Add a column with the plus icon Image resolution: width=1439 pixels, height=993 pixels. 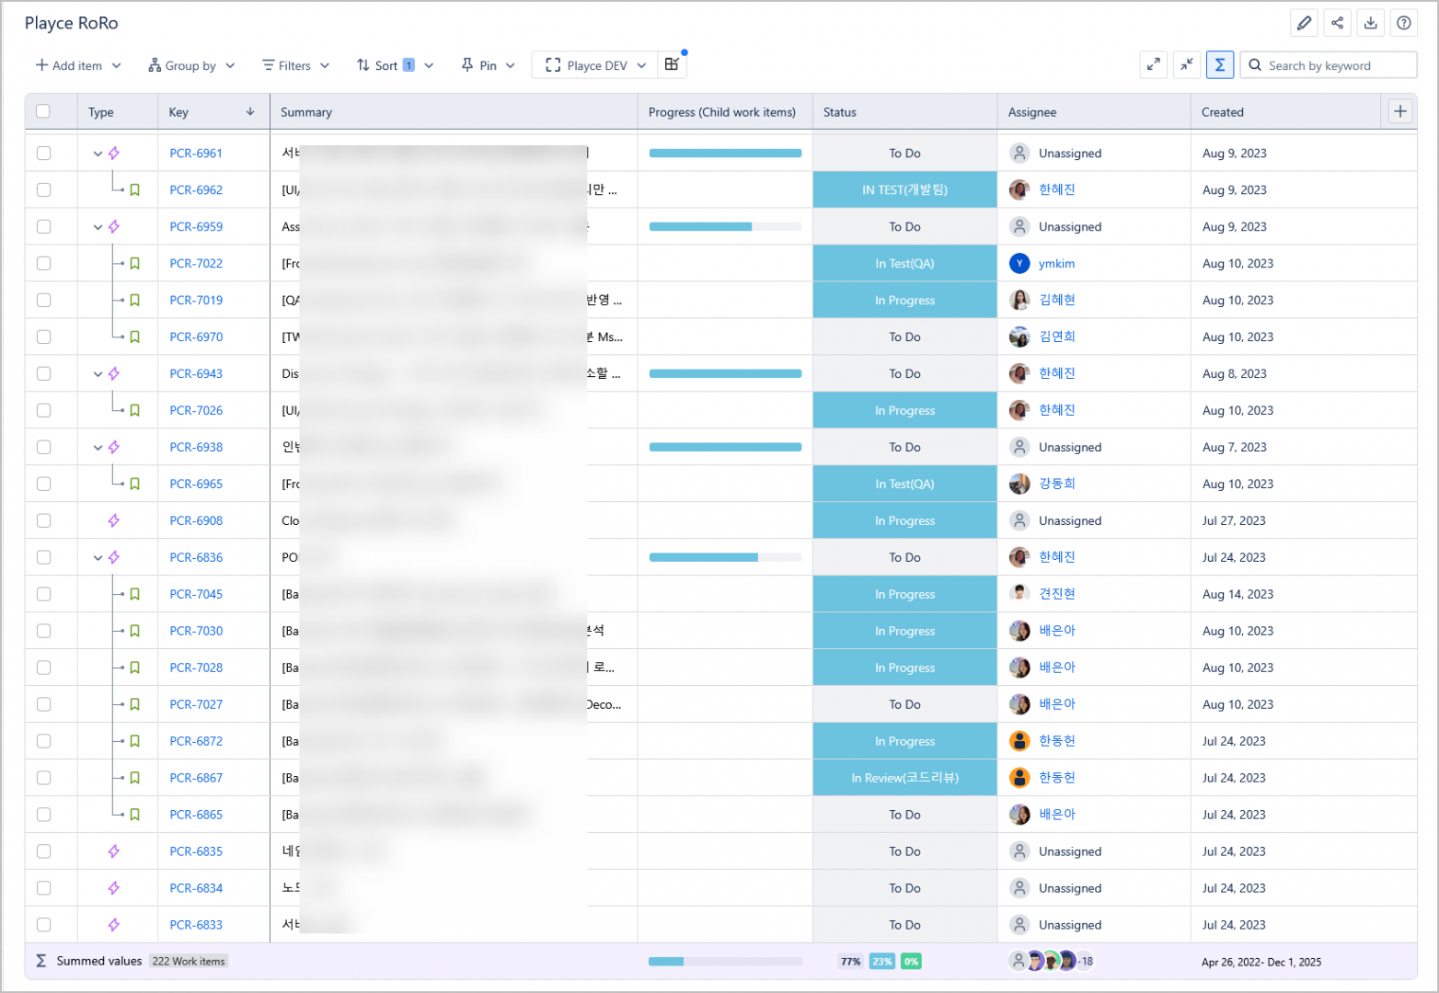[1399, 111]
